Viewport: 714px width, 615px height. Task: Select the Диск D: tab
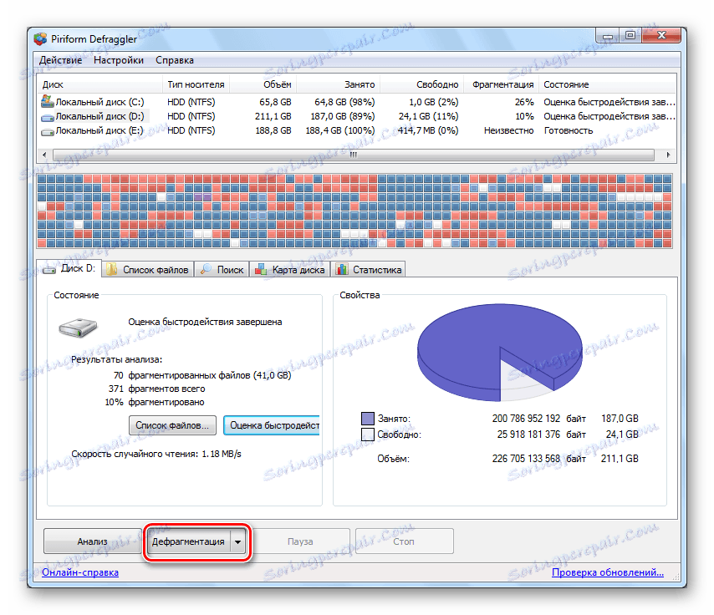pos(69,268)
